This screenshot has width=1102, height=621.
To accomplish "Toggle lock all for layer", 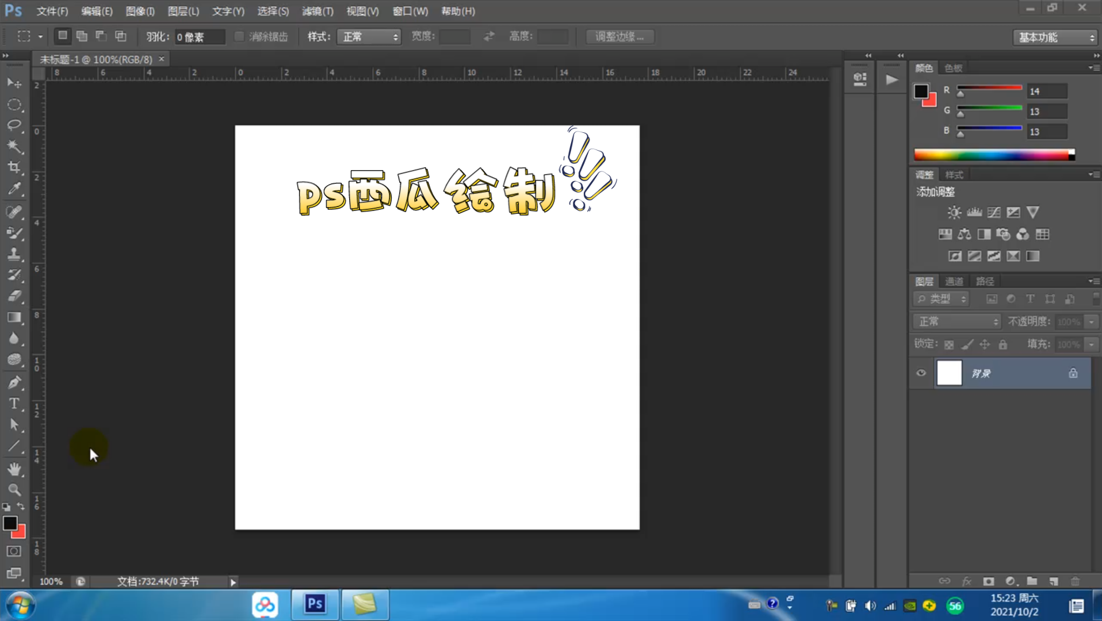I will coord(1003,344).
